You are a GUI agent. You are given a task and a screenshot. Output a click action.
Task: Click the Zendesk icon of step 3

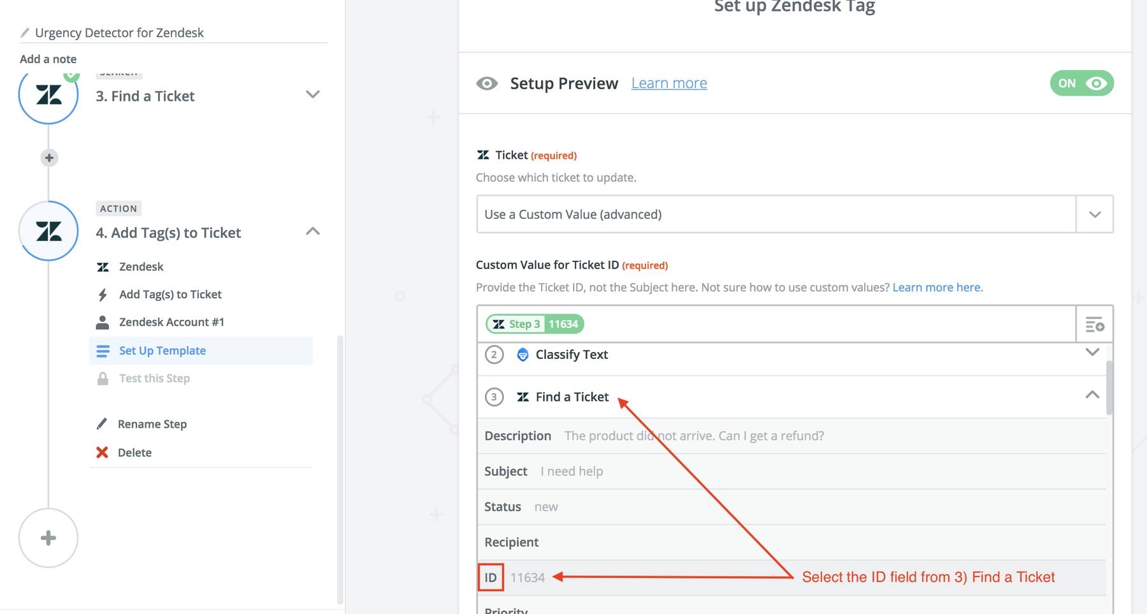pyautogui.click(x=48, y=96)
